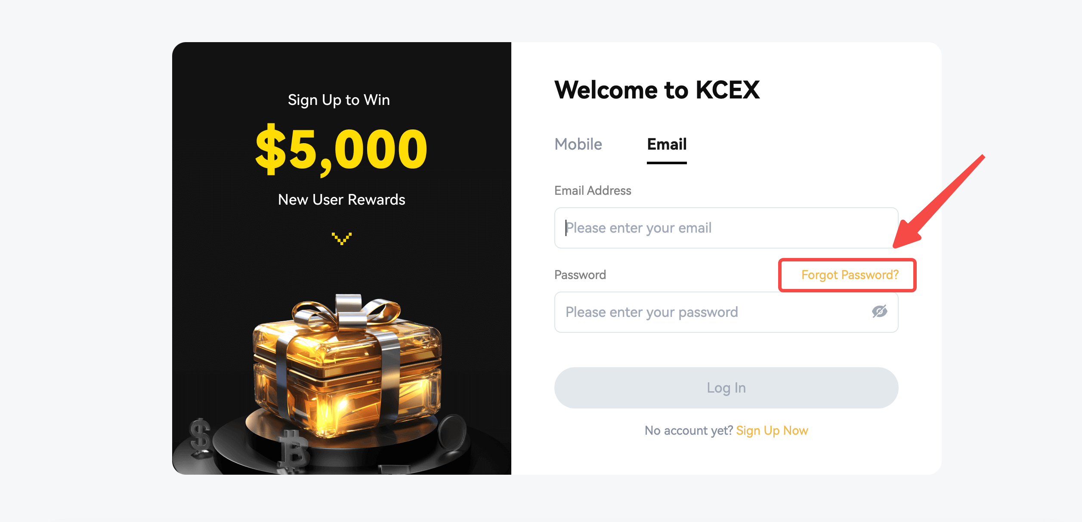The width and height of the screenshot is (1082, 522).
Task: Follow the Sign Up Now link
Action: point(772,430)
